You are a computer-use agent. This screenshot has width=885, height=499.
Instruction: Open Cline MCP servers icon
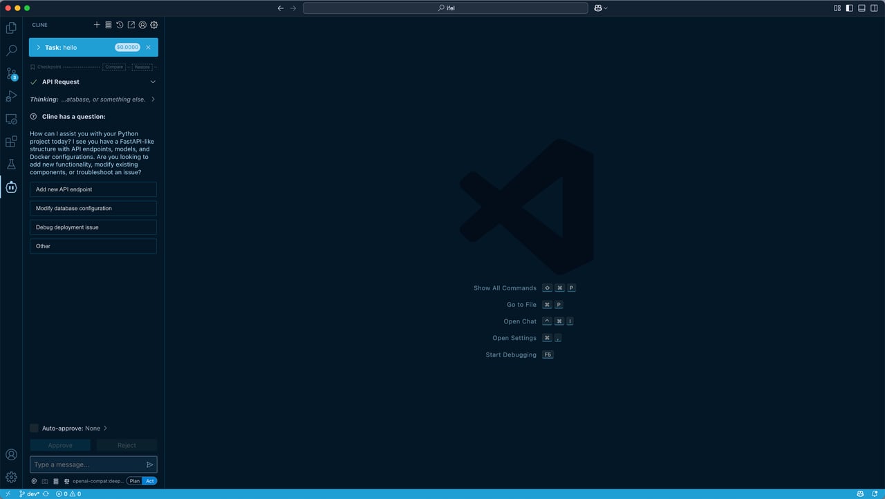(x=109, y=25)
